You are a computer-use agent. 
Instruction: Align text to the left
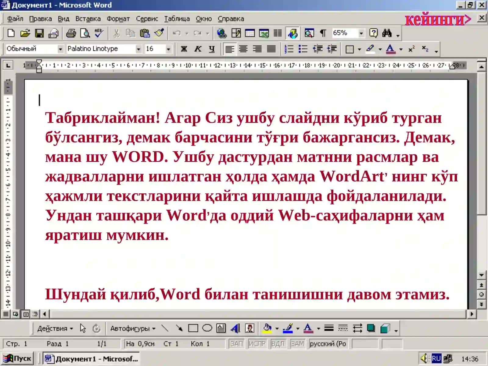point(230,49)
